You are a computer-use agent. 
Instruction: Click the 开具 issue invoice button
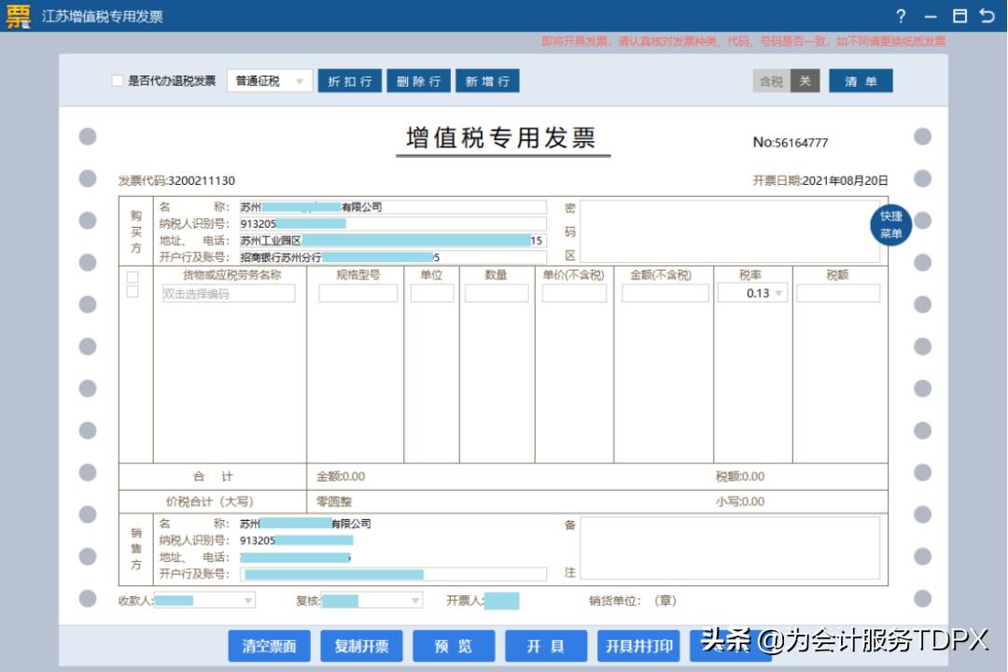pos(547,646)
